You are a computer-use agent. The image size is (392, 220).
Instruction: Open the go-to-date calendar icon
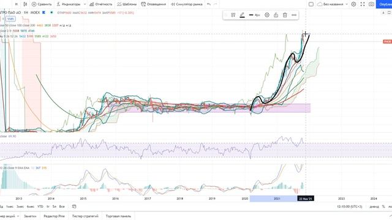click(x=74, y=207)
